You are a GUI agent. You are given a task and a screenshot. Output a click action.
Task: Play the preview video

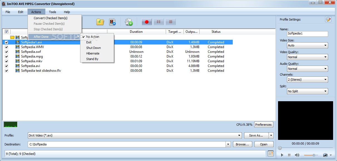pyautogui.click(x=282, y=155)
